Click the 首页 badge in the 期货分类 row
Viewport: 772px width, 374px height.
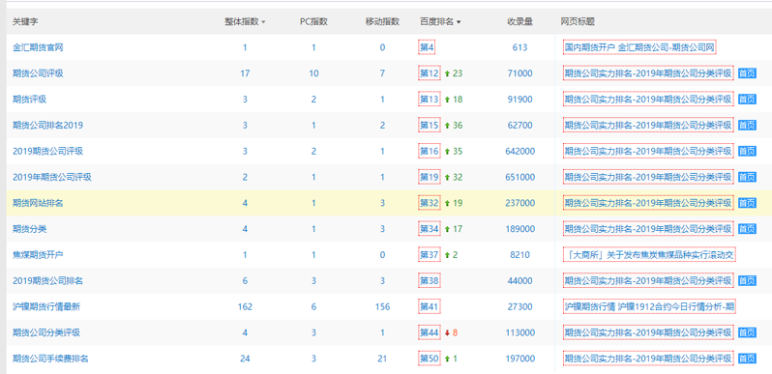(747, 229)
